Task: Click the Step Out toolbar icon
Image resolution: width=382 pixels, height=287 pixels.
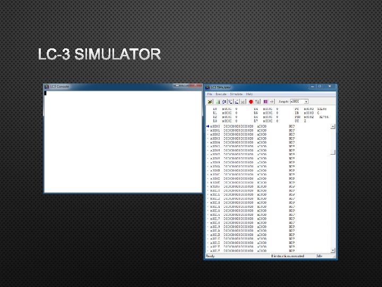Action: [x=237, y=102]
